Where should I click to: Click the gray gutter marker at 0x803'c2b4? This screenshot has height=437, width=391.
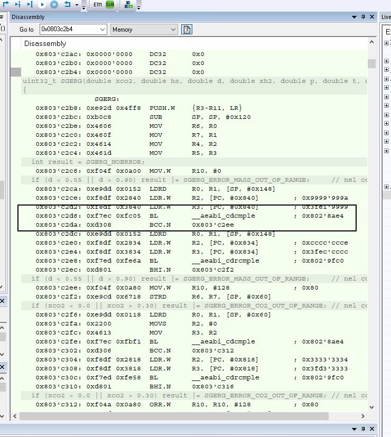[16, 72]
